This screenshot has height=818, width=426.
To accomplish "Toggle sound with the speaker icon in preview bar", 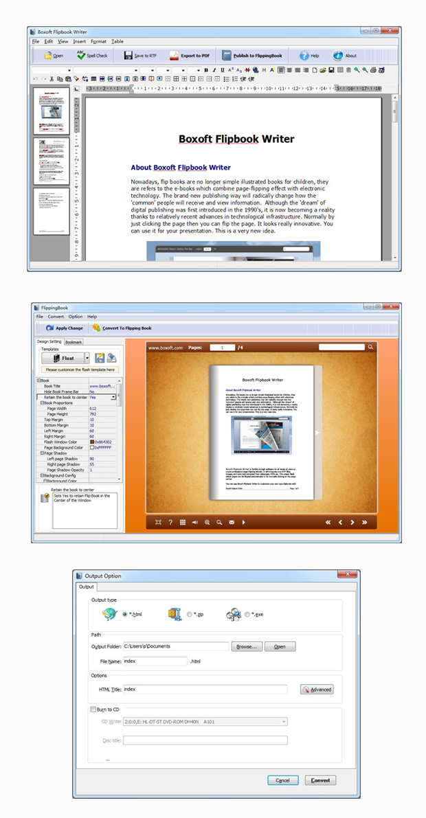I will 194,522.
